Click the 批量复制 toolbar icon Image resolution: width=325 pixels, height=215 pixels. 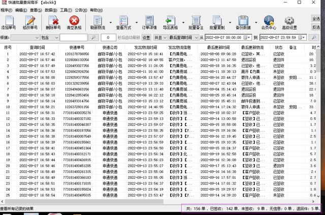click(x=217, y=22)
